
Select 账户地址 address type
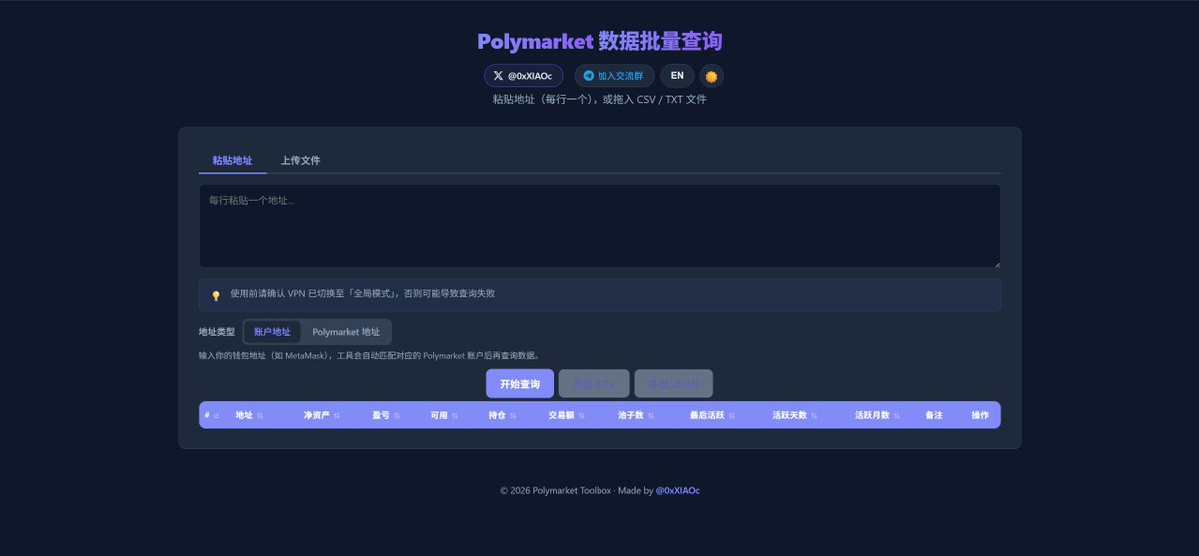point(272,332)
